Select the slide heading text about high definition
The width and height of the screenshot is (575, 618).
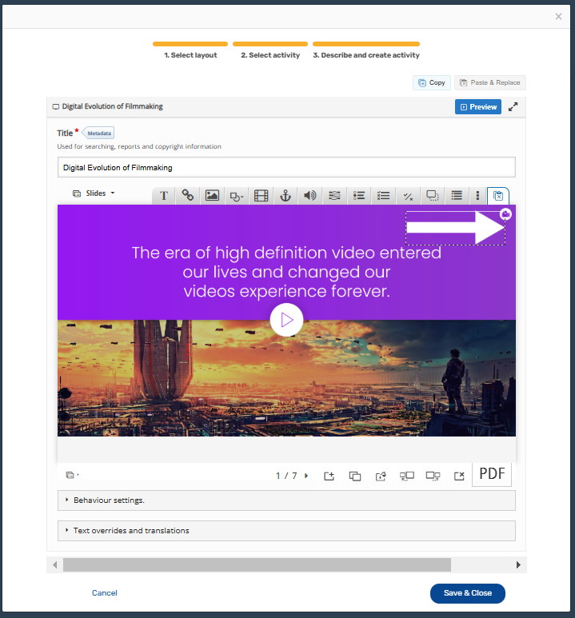287,272
